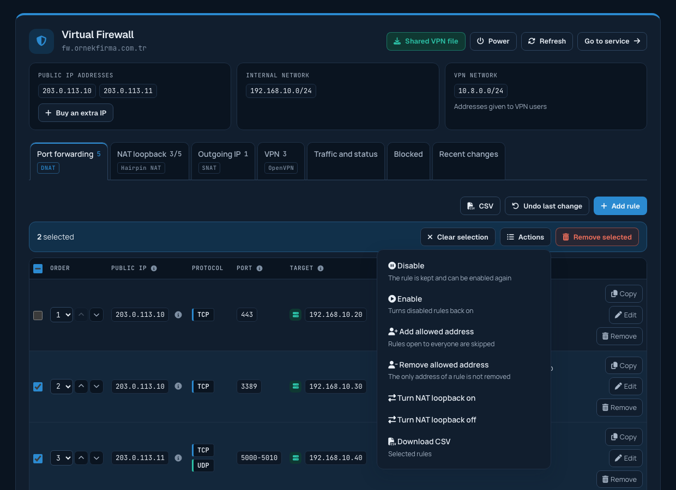Select Turn NAT loopback on
The image size is (676, 490).
(463, 398)
